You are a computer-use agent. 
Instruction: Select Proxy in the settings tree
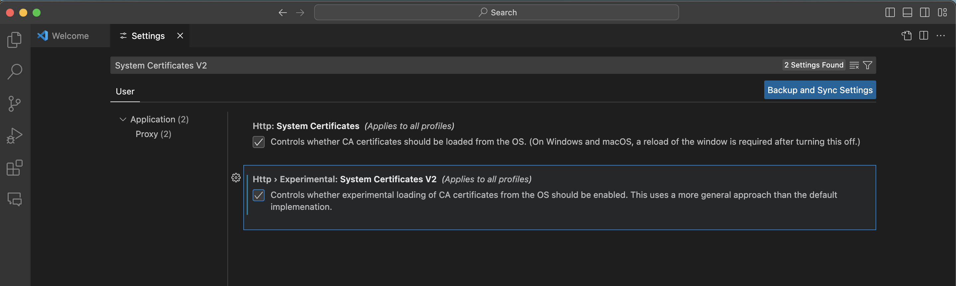(x=153, y=134)
